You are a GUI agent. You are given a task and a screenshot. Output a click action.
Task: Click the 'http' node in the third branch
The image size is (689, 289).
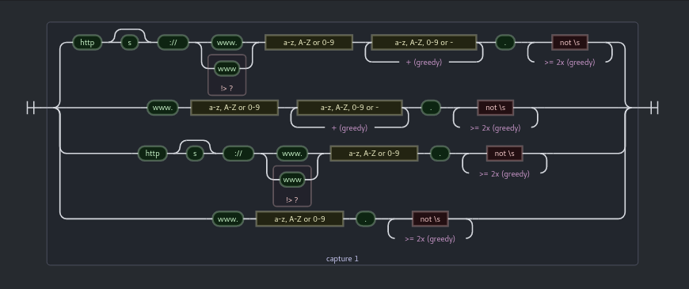tap(153, 154)
